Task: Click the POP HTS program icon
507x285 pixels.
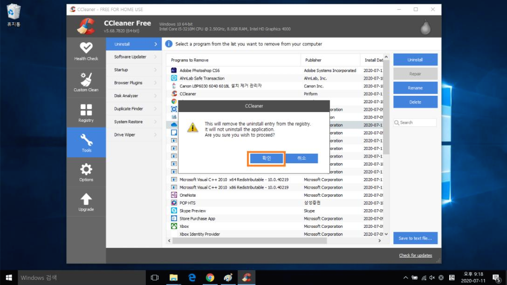Action: pos(174,203)
